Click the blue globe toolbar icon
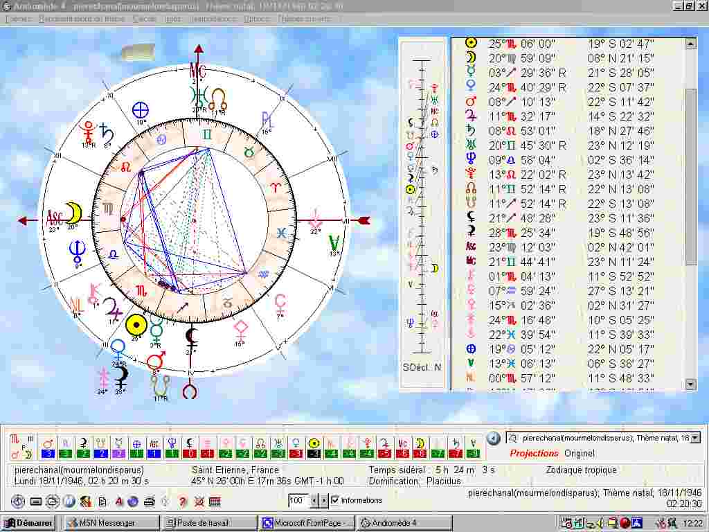Viewport: 709px width, 532px height. [133, 502]
